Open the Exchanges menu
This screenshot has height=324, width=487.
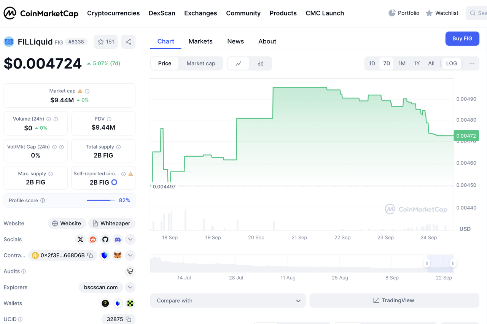point(201,13)
